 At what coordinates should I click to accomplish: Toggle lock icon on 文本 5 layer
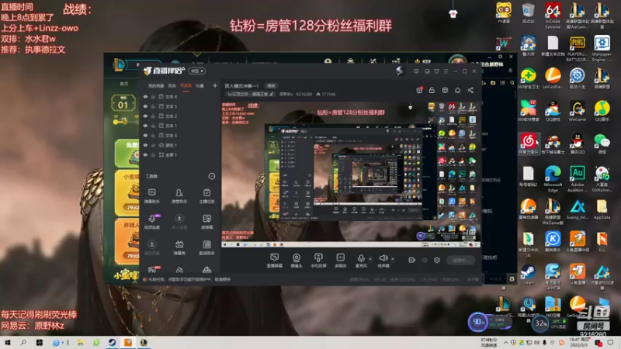pos(153,106)
